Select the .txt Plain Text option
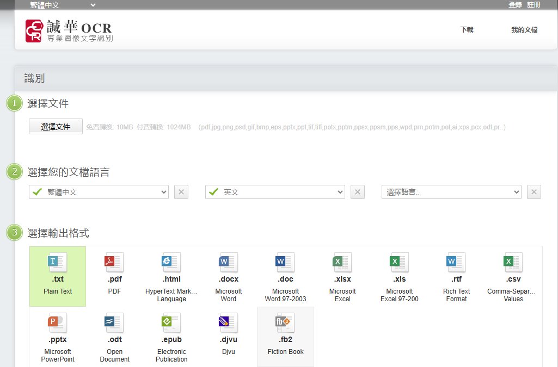The width and height of the screenshot is (558, 367). tap(58, 263)
